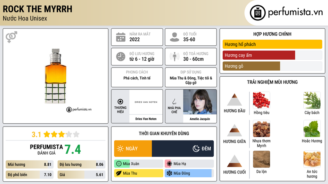The width and height of the screenshot is (328, 184).
Task: Click the Hương cuối pyramid icon
Action: [x=234, y=161]
